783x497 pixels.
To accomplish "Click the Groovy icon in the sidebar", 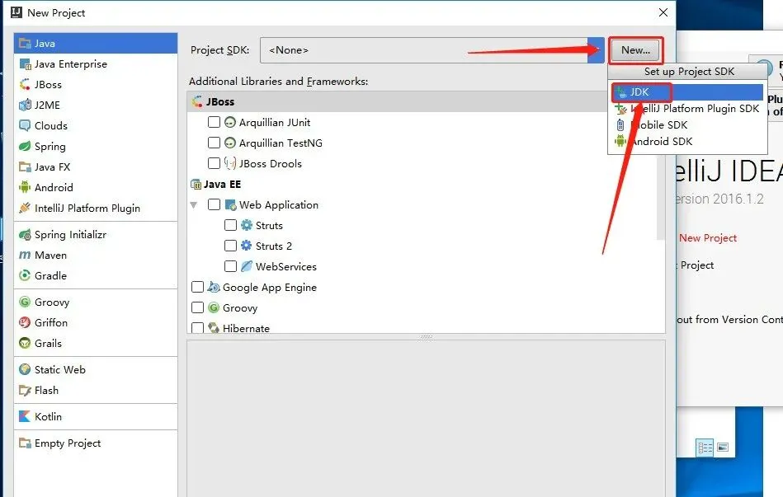I will (25, 302).
